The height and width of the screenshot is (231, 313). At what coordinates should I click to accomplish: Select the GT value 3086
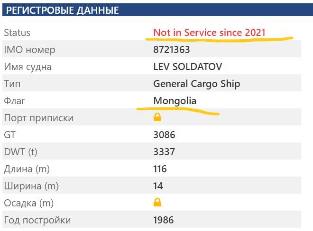164,135
